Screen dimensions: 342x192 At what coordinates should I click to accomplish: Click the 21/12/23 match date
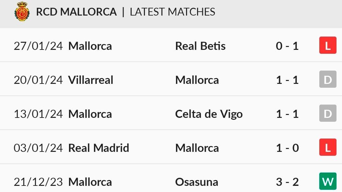click(x=38, y=182)
